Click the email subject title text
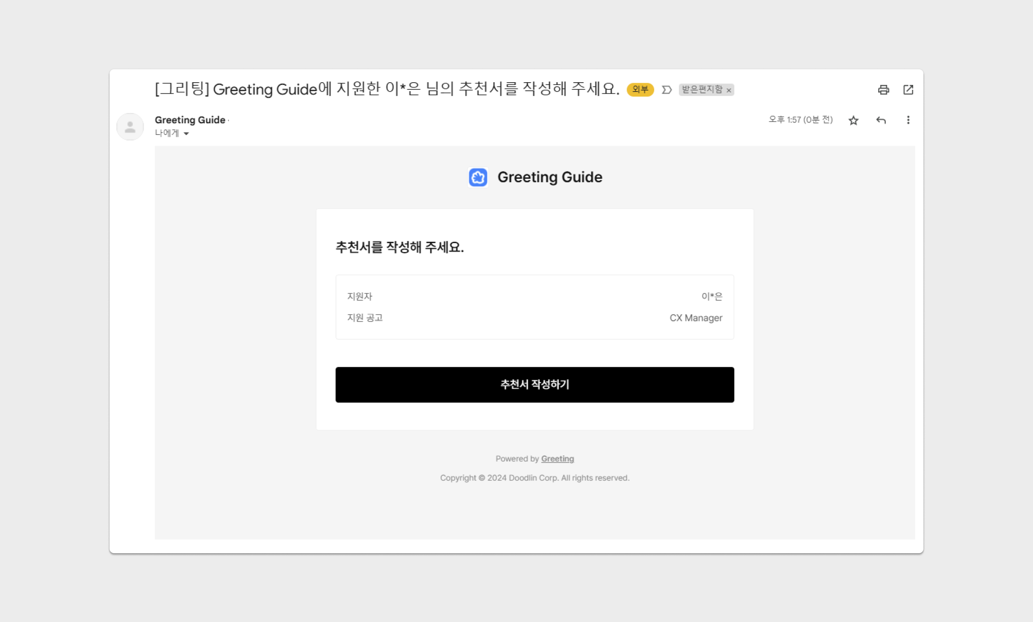The height and width of the screenshot is (622, 1033). click(387, 89)
